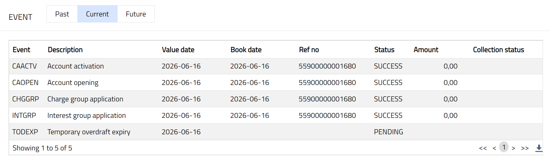550x162 pixels.
Task: Sort by the Description column header
Action: tap(65, 50)
